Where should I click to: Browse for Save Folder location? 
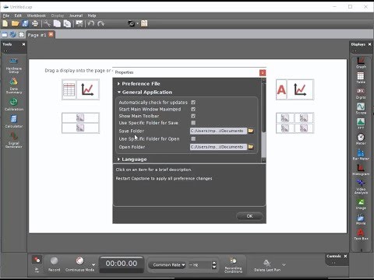point(251,131)
